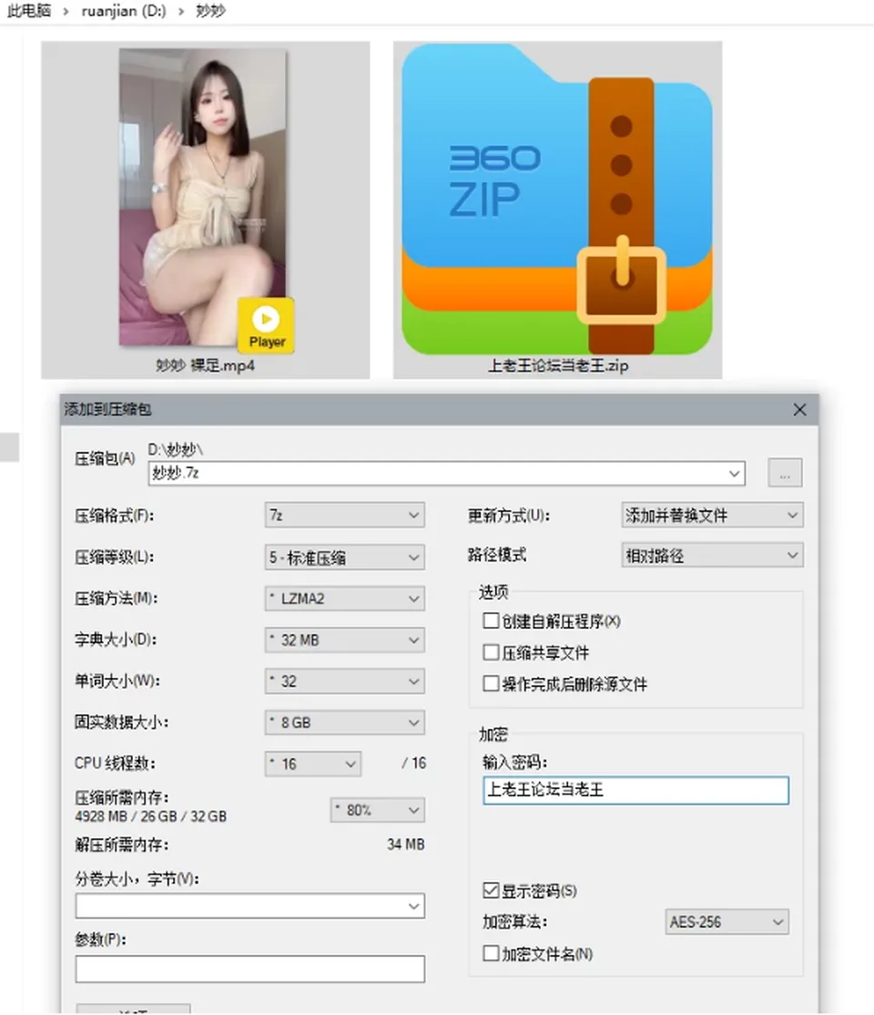874x1015 pixels.
Task: Close the 添加到压缩包 dialog
Action: coord(799,410)
